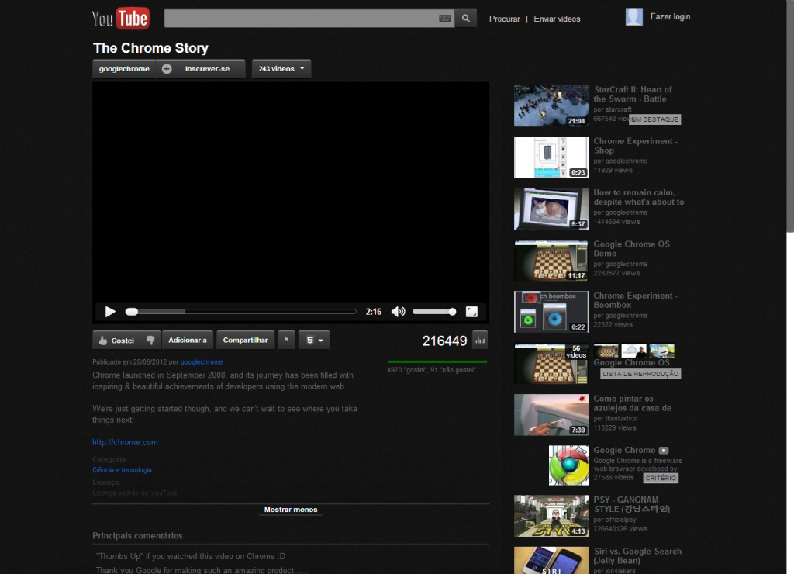Click the PSY - GANGNAM STYLE title
Viewport: 794px width, 574px height.
(631, 504)
